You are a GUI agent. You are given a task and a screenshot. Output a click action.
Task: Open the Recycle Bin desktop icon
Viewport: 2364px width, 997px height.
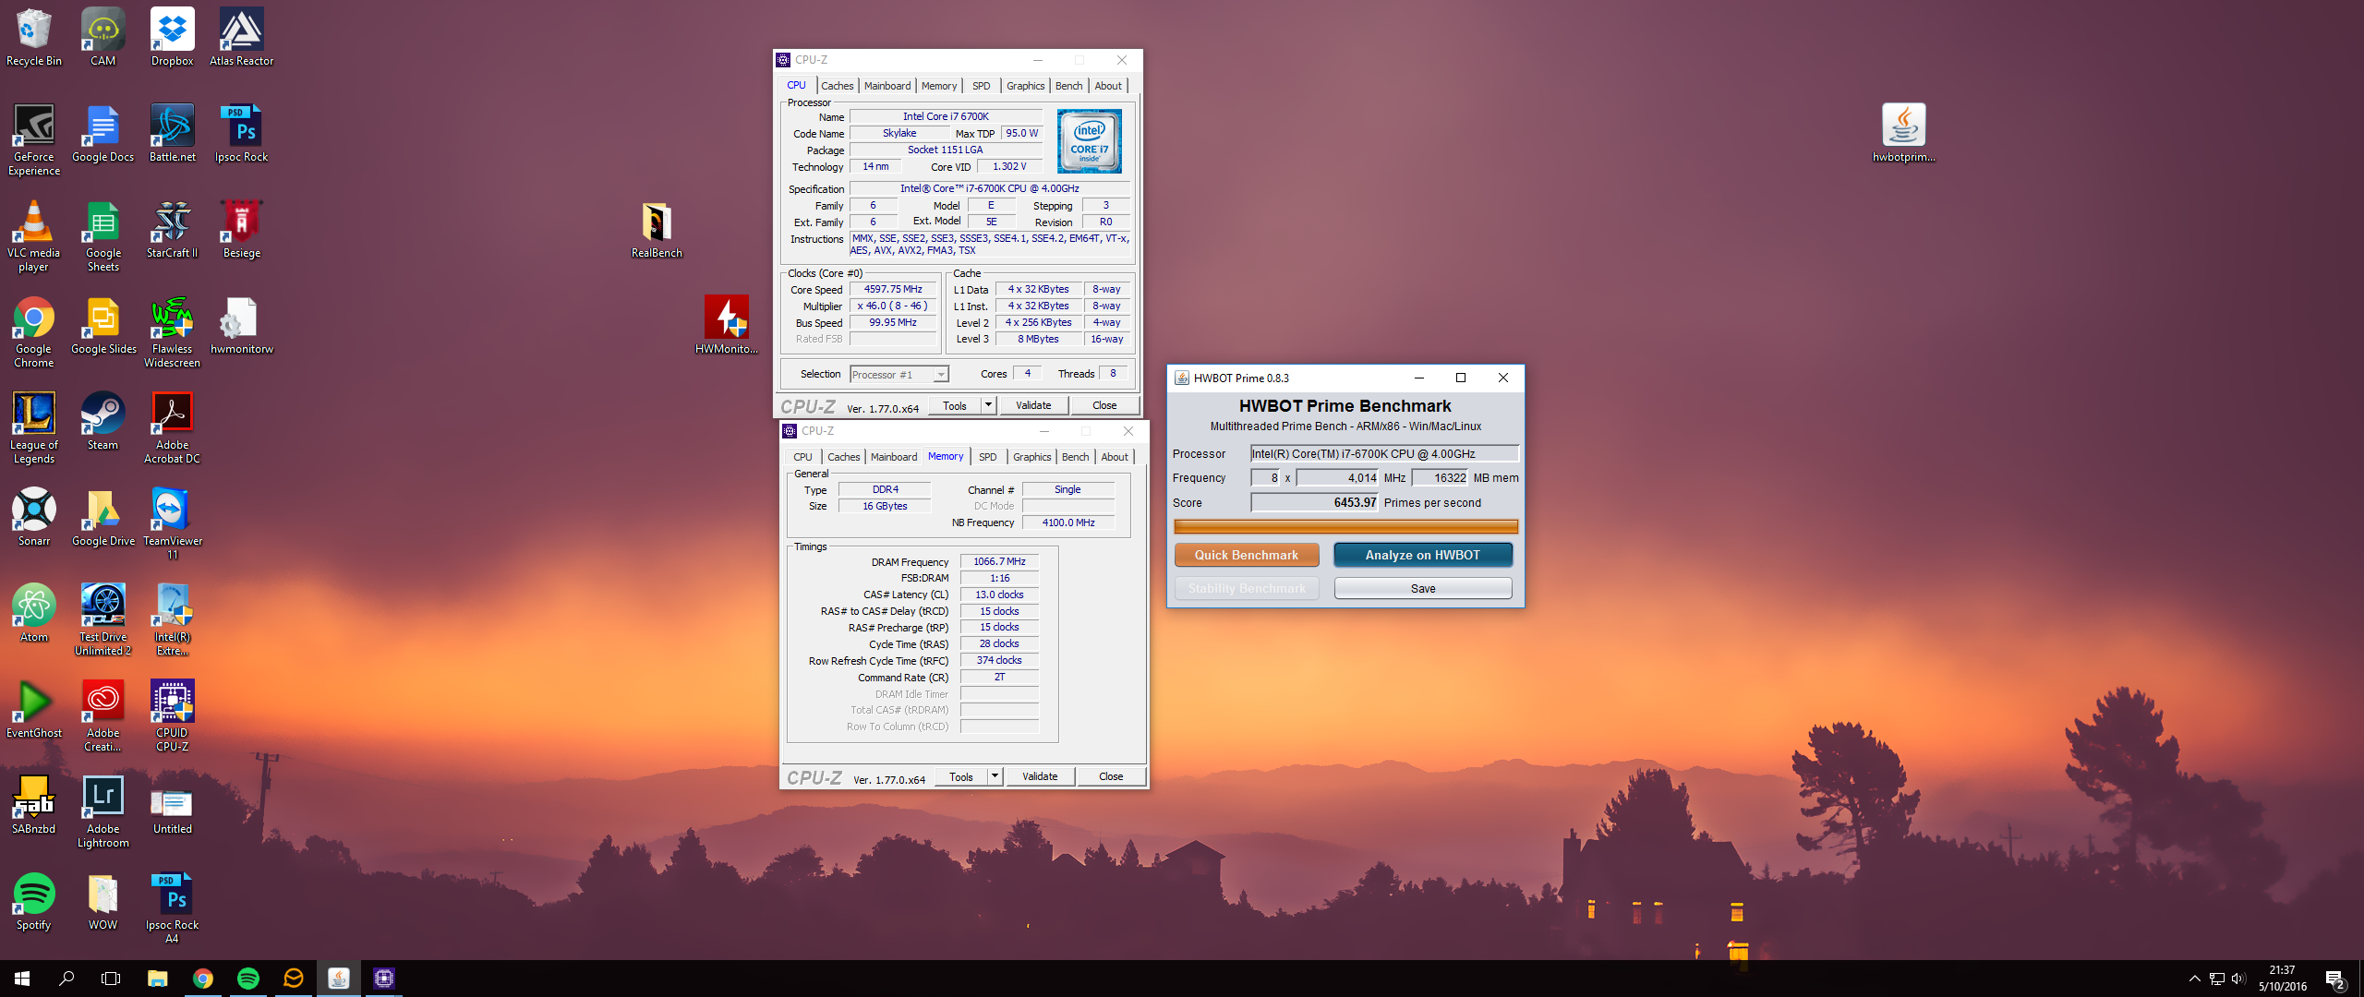pyautogui.click(x=34, y=37)
